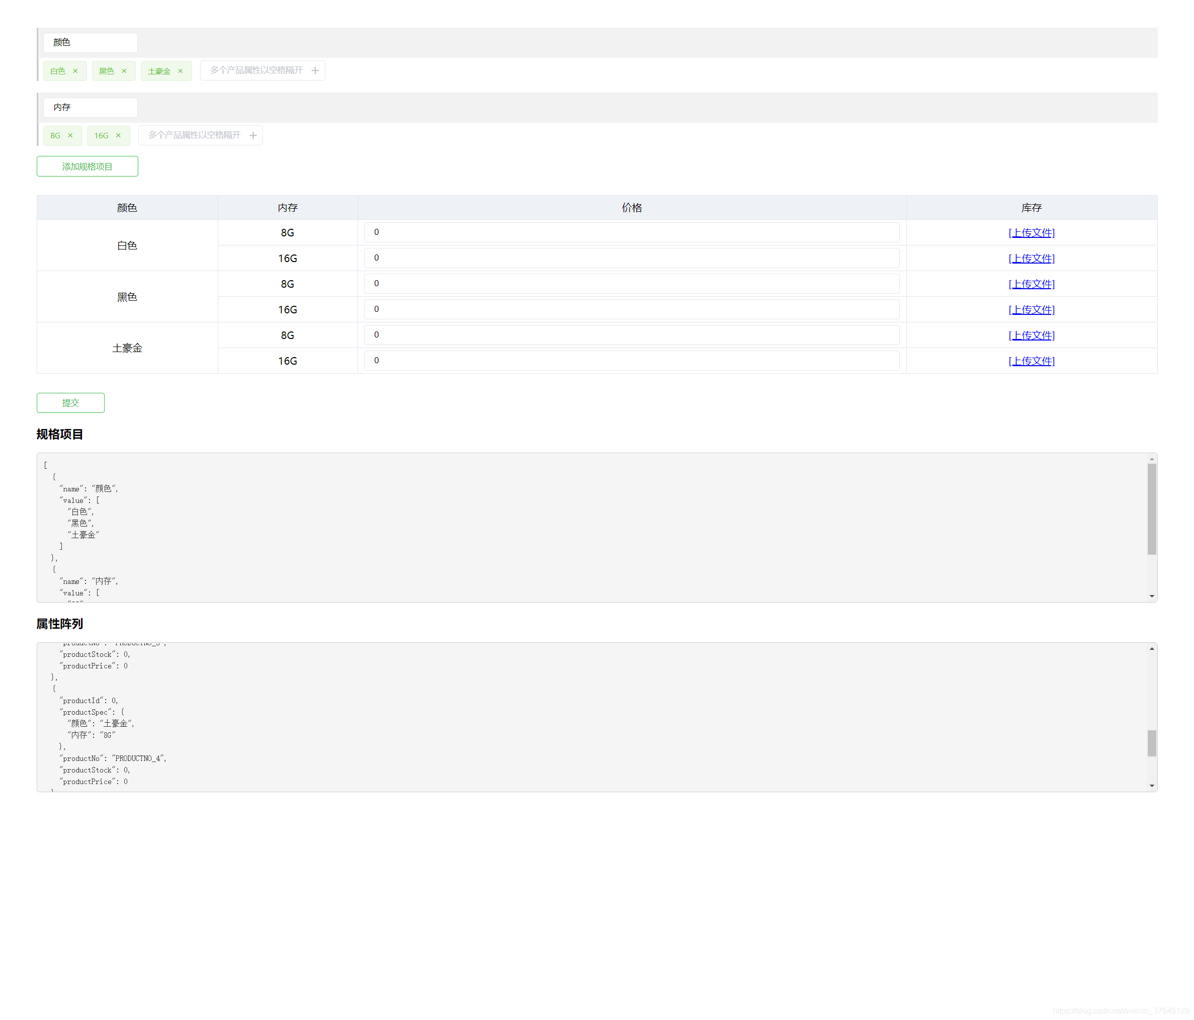The image size is (1194, 1020).
Task: Remove the 黑色 color tag
Action: pos(124,71)
